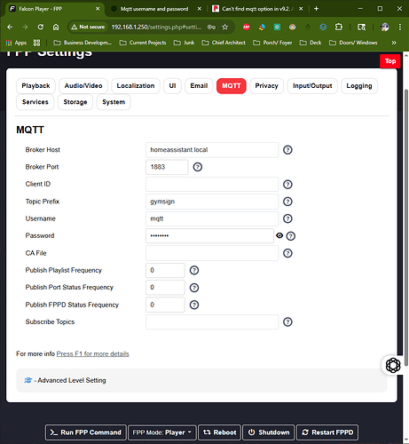This screenshot has width=409, height=444.
Task: Click Publish Playlist Frequency input
Action: [165, 270]
